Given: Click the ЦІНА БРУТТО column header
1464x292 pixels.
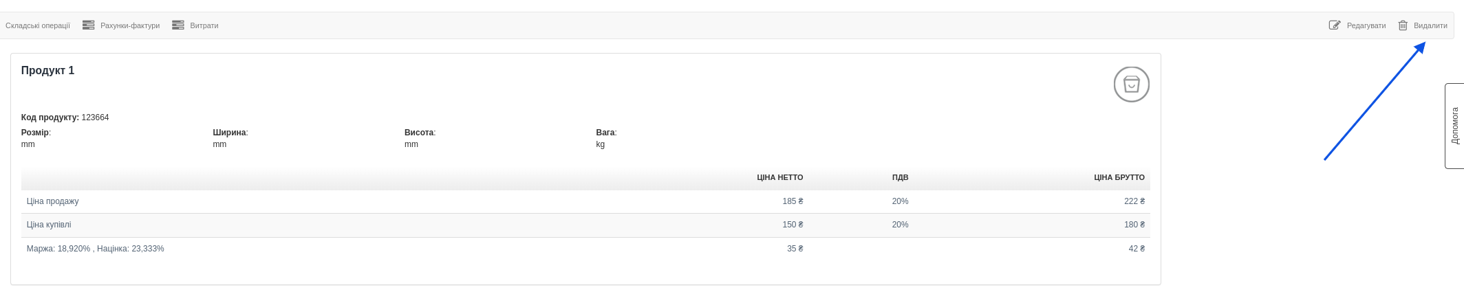Looking at the screenshot, I should [1119, 177].
